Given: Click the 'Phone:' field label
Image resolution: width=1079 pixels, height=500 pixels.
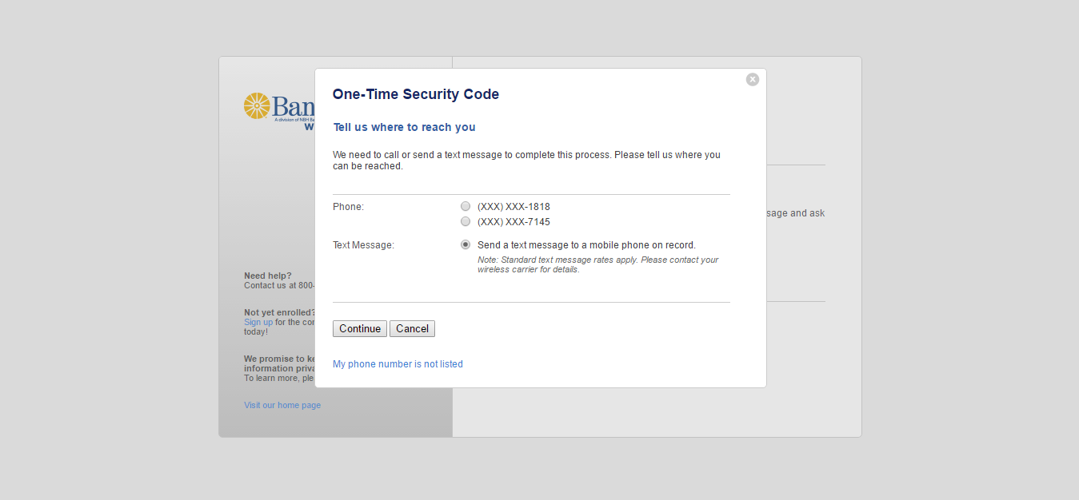Looking at the screenshot, I should (348, 207).
